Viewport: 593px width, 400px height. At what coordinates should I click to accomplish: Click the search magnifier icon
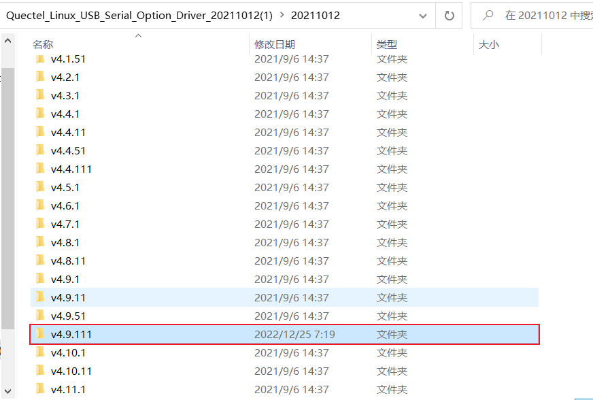click(x=488, y=16)
